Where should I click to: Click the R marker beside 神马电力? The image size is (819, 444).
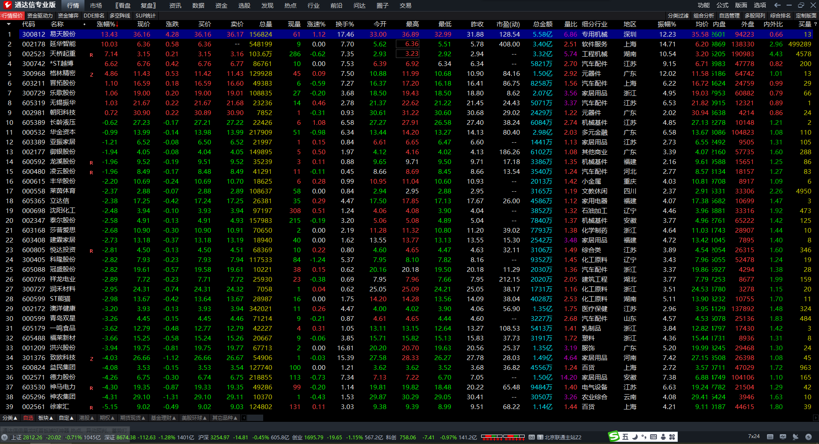point(91,388)
